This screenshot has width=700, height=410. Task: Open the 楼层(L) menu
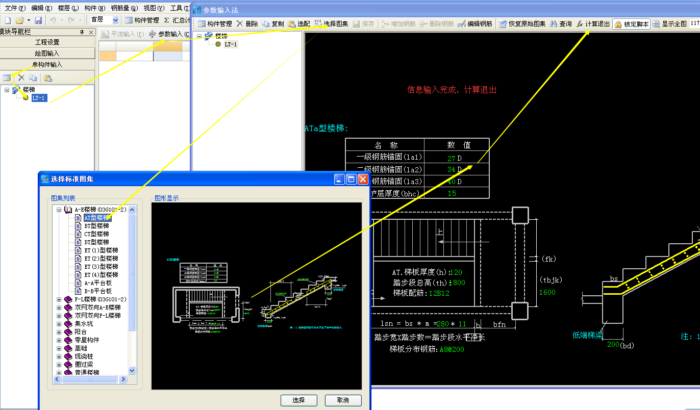tap(68, 8)
